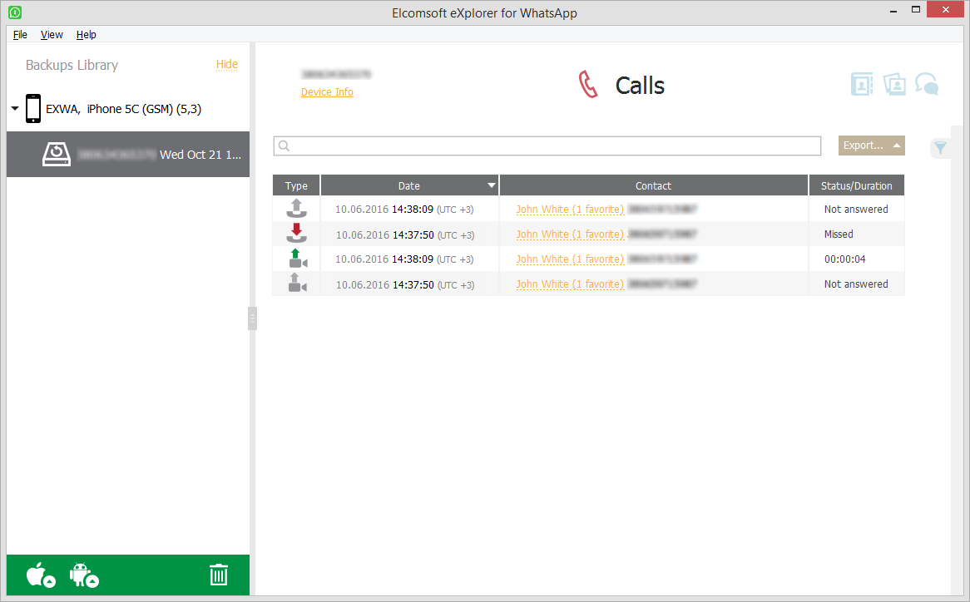The image size is (970, 602).
Task: Delete backup with trash icon
Action: pos(219,575)
